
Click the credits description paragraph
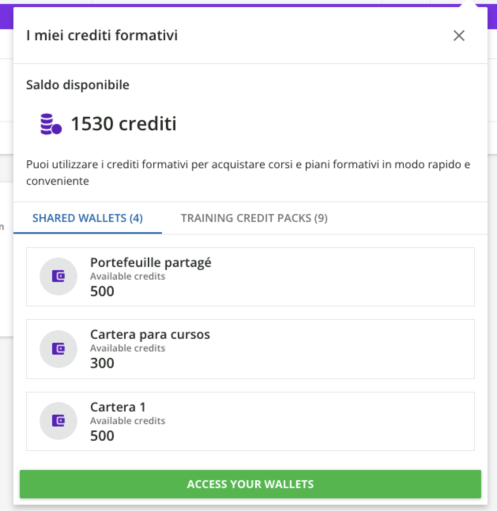248,173
